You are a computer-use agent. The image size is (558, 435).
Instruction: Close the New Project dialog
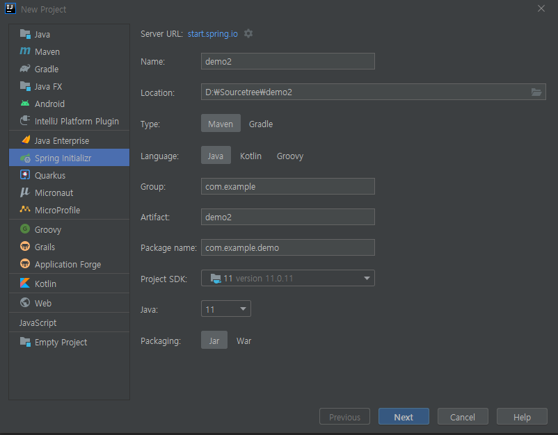541,8
